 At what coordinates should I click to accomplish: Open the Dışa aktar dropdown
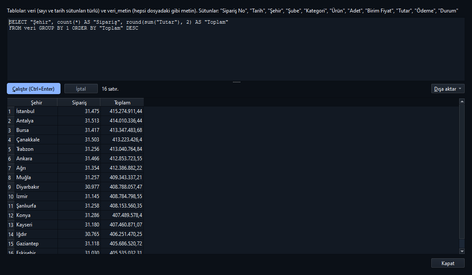[x=448, y=89]
